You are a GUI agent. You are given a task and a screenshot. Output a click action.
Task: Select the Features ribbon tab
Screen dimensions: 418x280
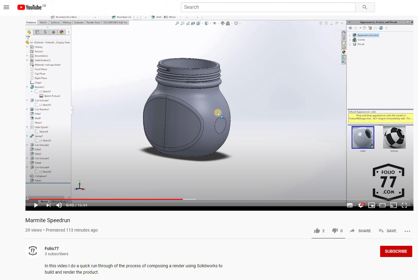point(31,22)
